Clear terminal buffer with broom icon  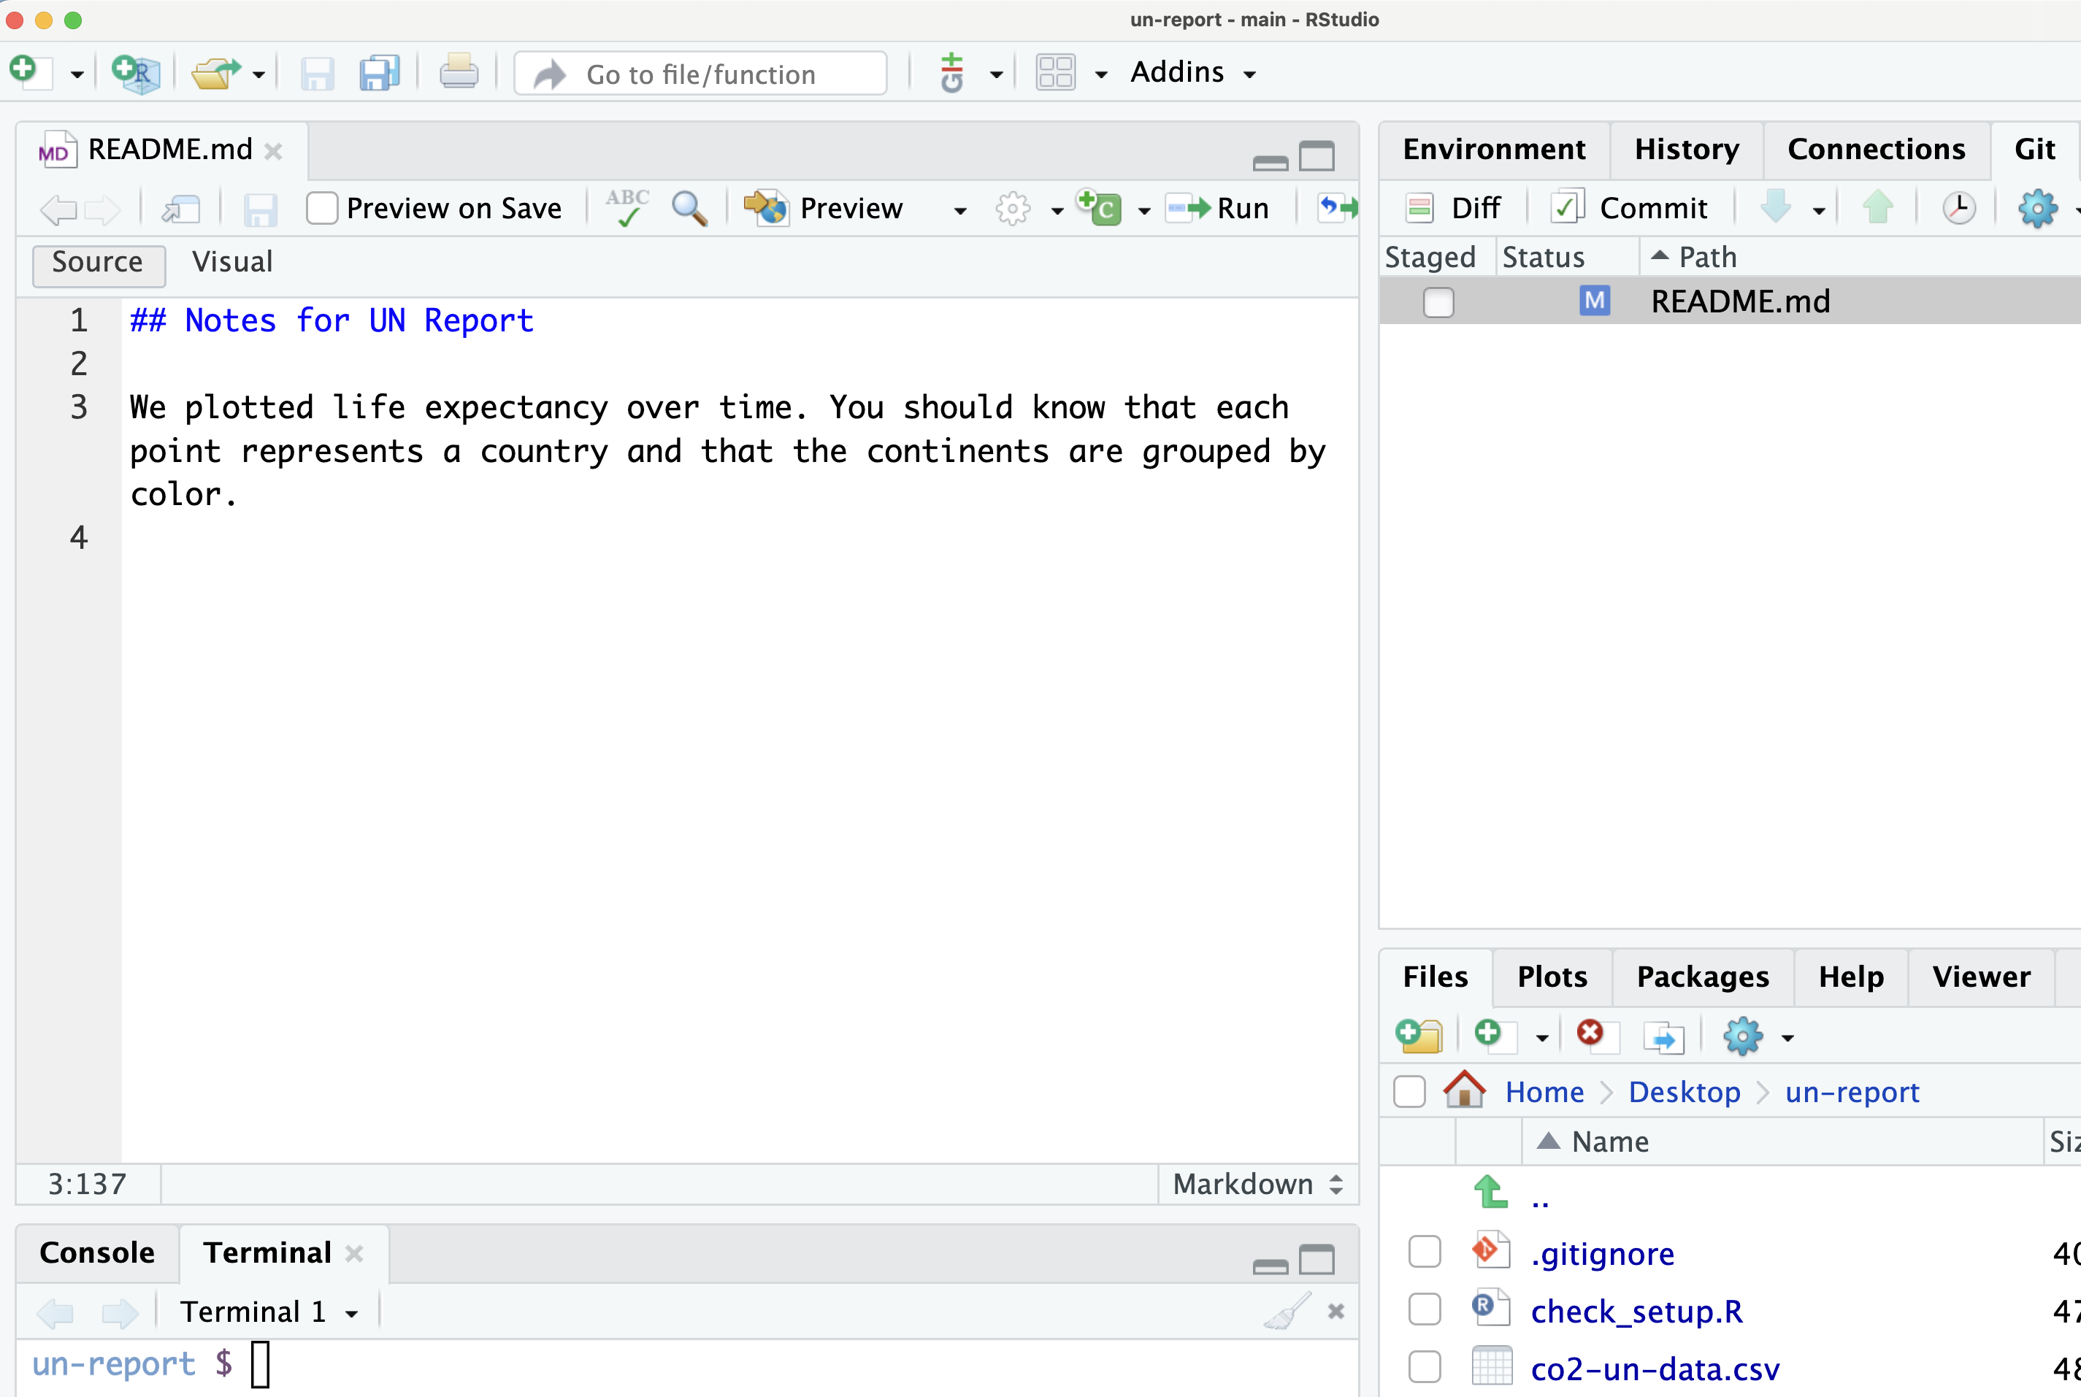point(1287,1311)
